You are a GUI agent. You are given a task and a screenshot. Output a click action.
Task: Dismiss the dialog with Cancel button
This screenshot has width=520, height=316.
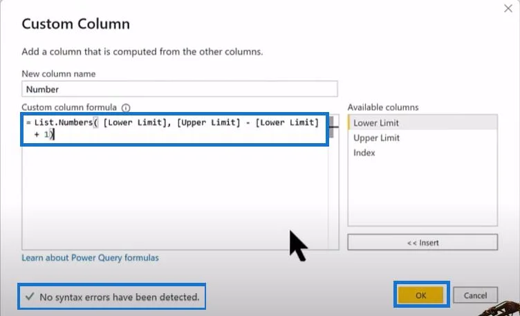(475, 295)
